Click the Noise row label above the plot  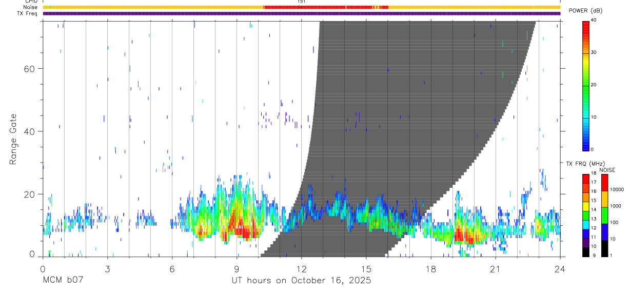point(31,7)
